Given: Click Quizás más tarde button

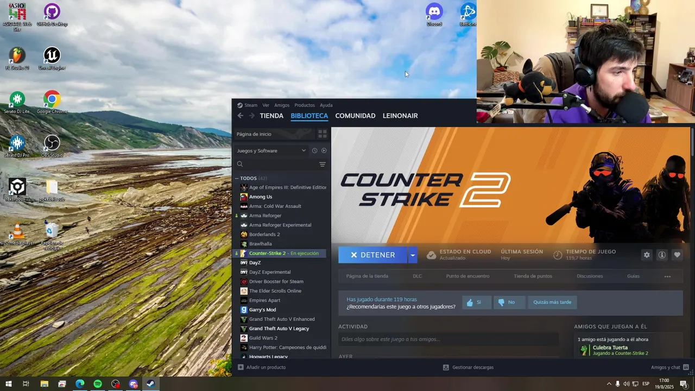Looking at the screenshot, I should pos(552,302).
